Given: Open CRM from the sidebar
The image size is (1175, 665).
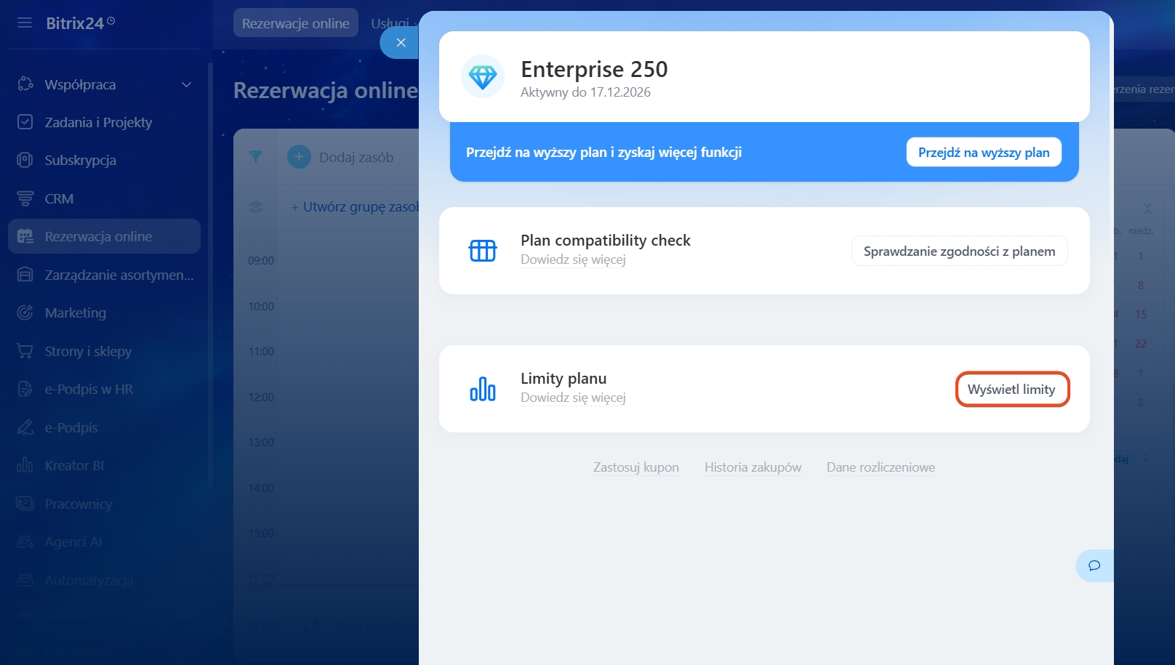Looking at the screenshot, I should click(59, 198).
